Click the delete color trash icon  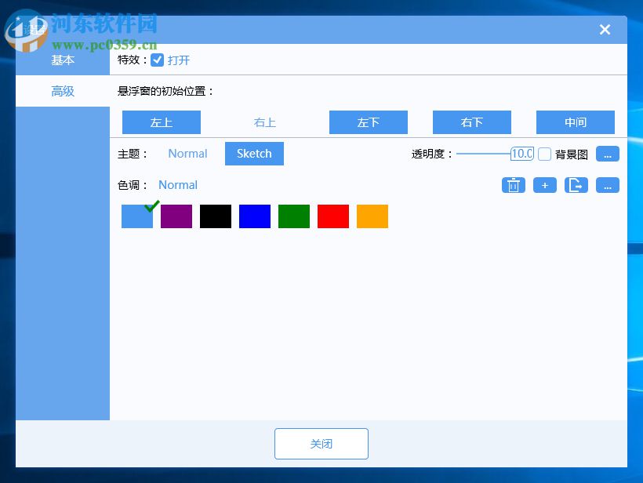point(514,184)
